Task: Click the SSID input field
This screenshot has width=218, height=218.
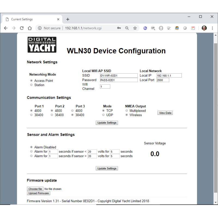Action: [x=119, y=75]
